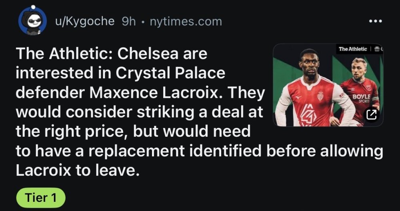400x211 pixels.
Task: Click the blond player's face in thumbnail
Action: (x=358, y=70)
